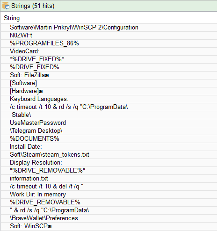Select the Soft: WinSCP string row
This screenshot has width=217, height=231.
(x=109, y=226)
